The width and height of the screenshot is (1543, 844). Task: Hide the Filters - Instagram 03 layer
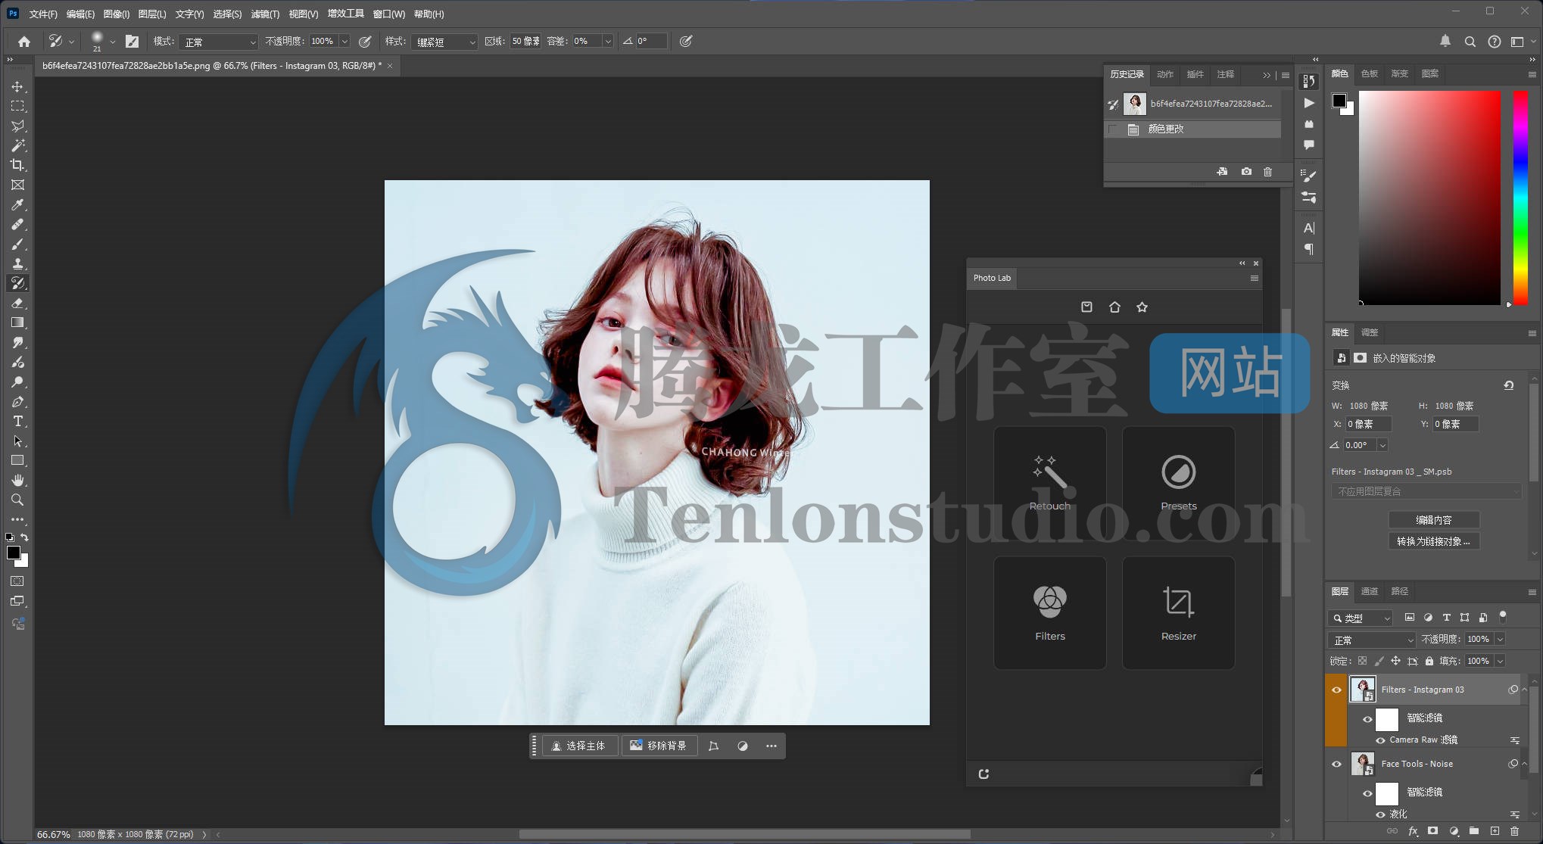[x=1336, y=690]
